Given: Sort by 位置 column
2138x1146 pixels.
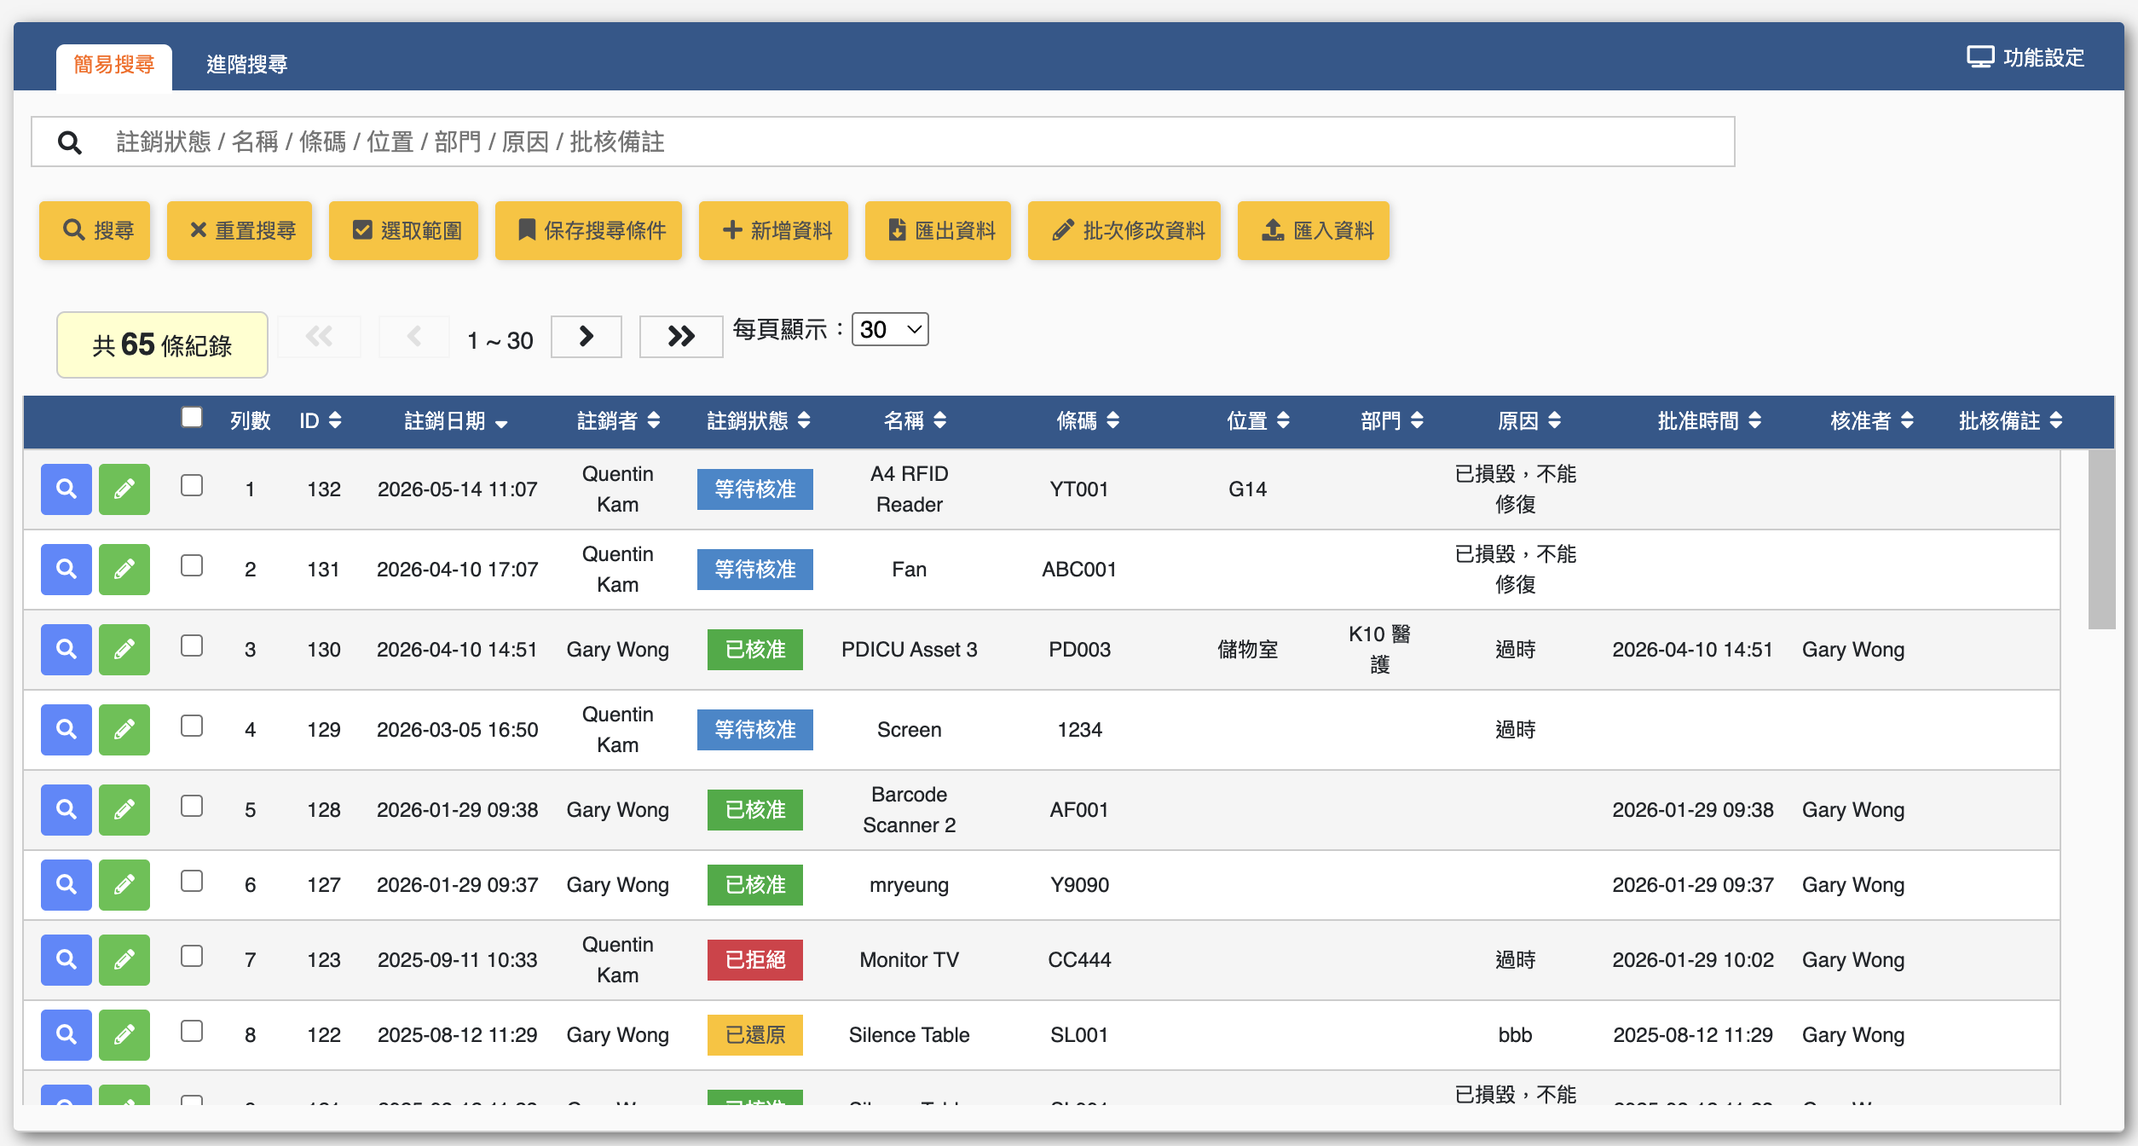Looking at the screenshot, I should click(x=1258, y=420).
